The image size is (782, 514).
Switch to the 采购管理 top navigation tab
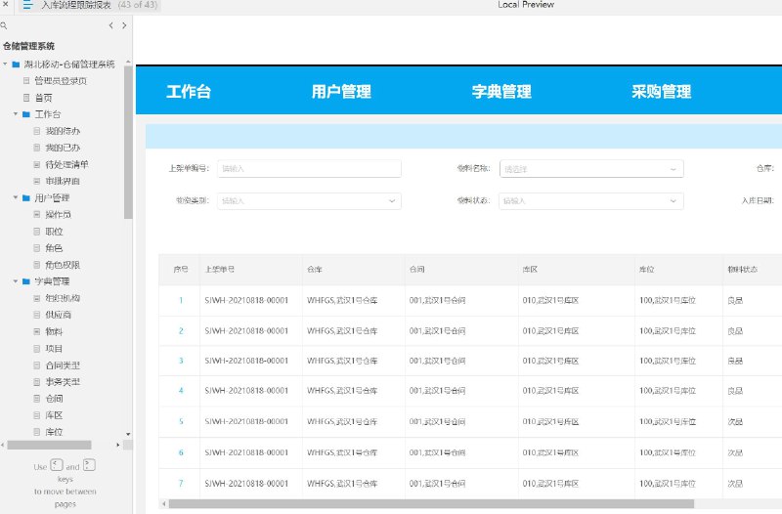click(662, 92)
